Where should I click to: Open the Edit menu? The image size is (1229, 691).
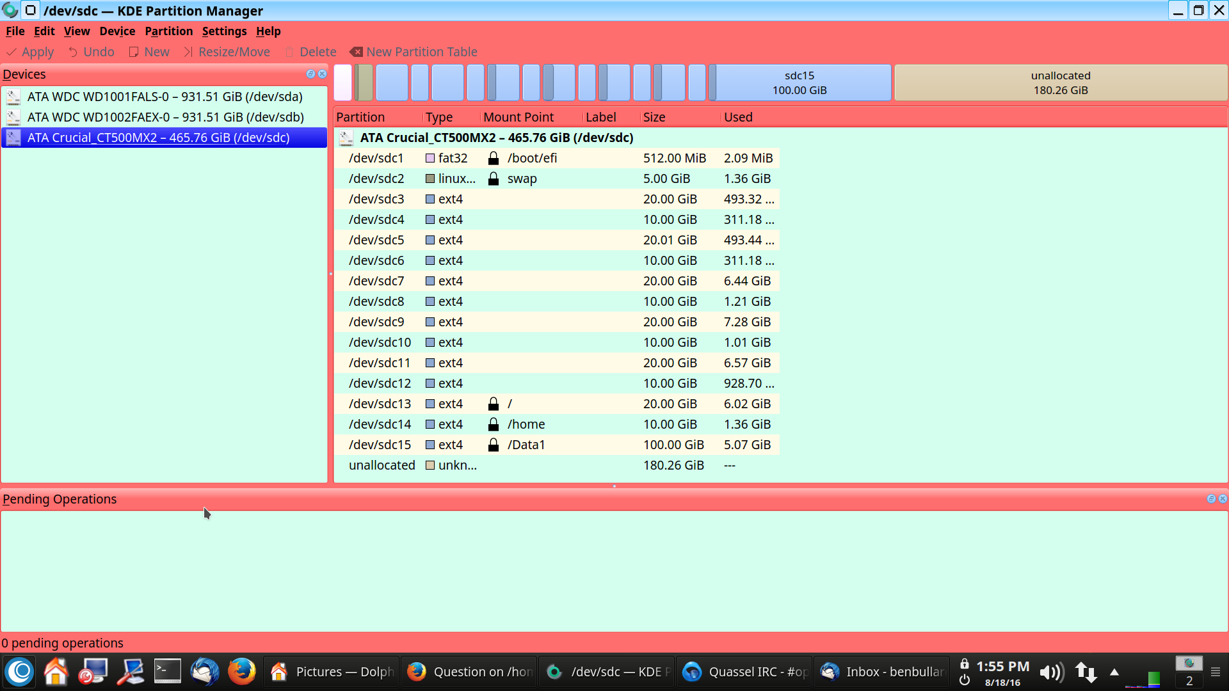[44, 31]
